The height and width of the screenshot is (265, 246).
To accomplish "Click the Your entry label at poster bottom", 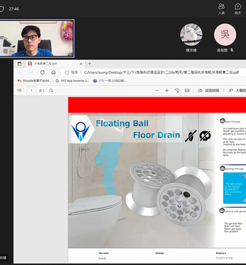I will 103,253.
